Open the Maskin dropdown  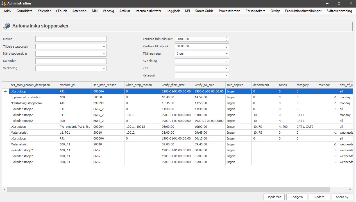pyautogui.click(x=104, y=39)
